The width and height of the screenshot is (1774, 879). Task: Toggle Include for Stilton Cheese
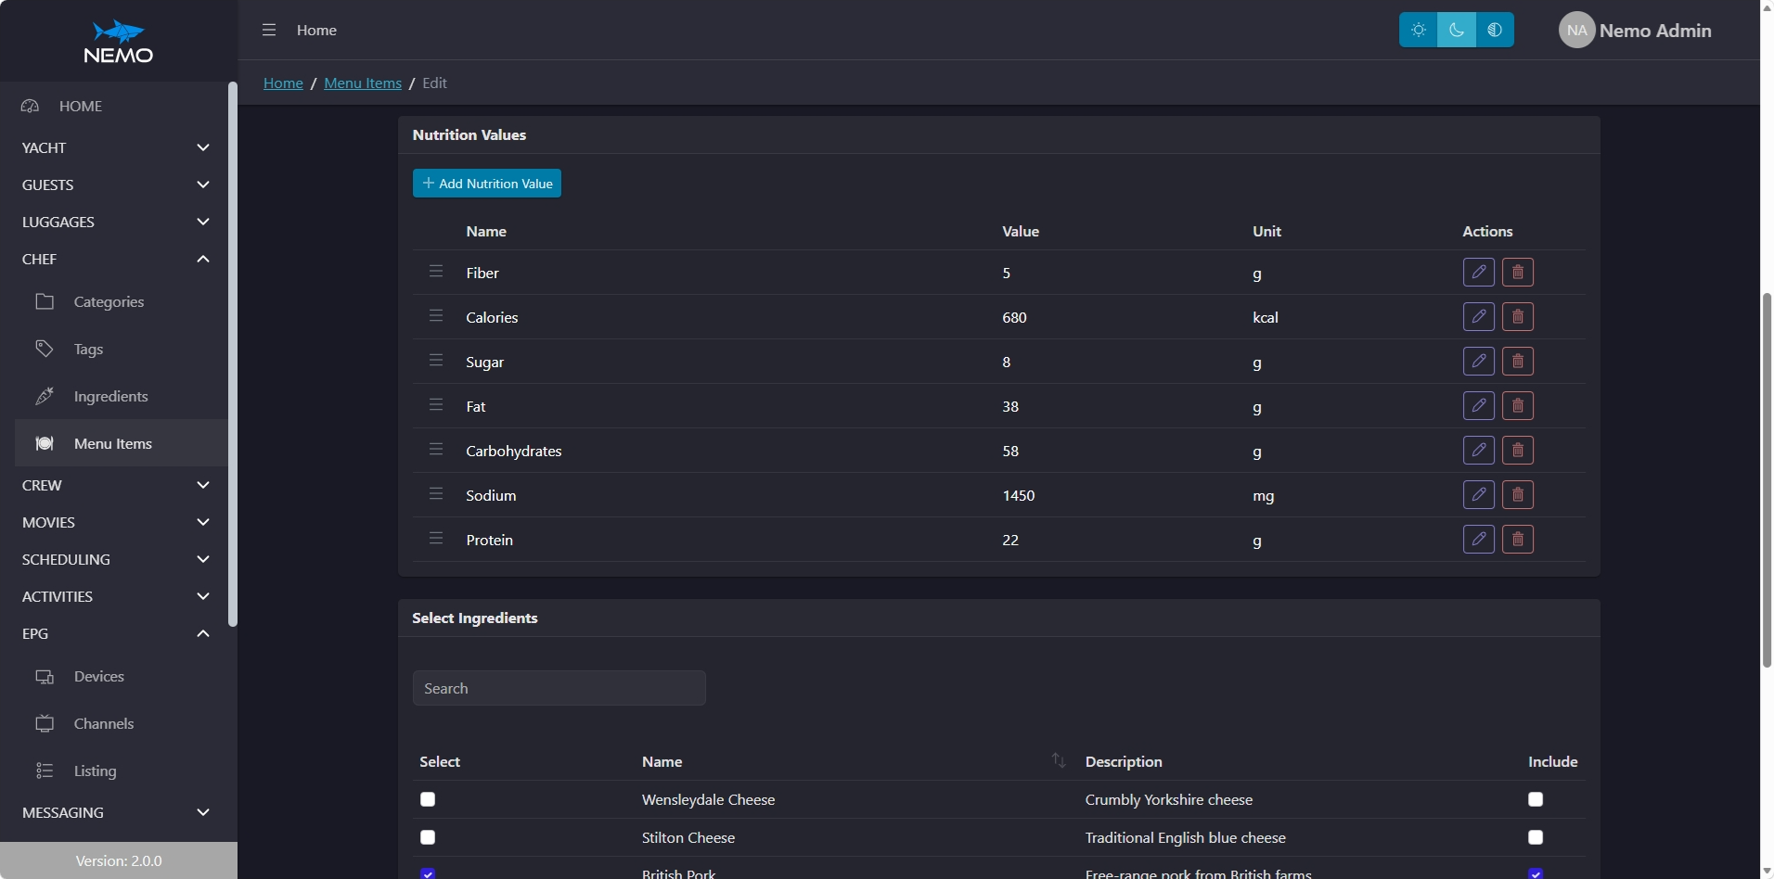pyautogui.click(x=1536, y=837)
